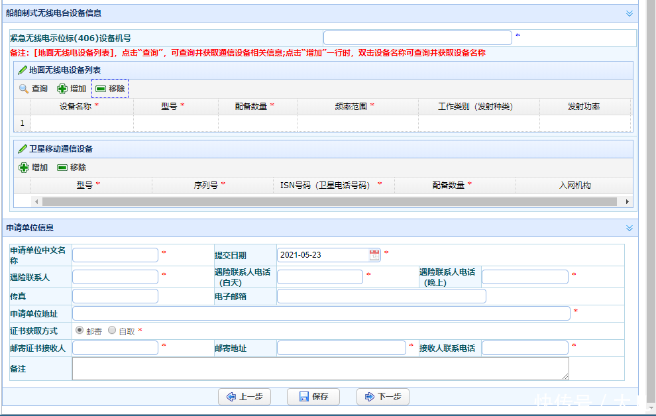Collapse the 申请单位信息 section chevron
656x416 pixels.
point(628,227)
